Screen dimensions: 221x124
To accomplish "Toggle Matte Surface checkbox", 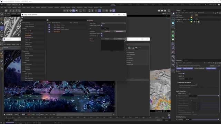I will pyautogui.click(x=190, y=93).
